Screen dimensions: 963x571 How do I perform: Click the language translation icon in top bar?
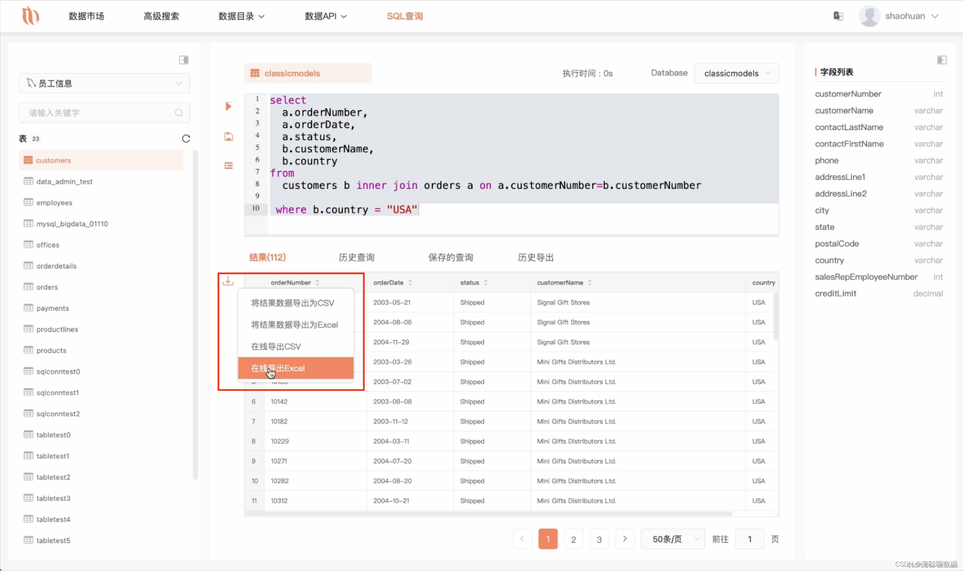[838, 16]
